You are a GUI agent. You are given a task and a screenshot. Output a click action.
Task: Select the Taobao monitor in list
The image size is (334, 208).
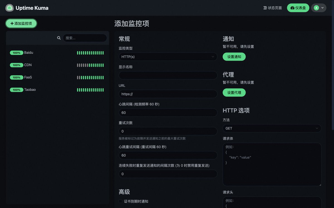(30, 90)
